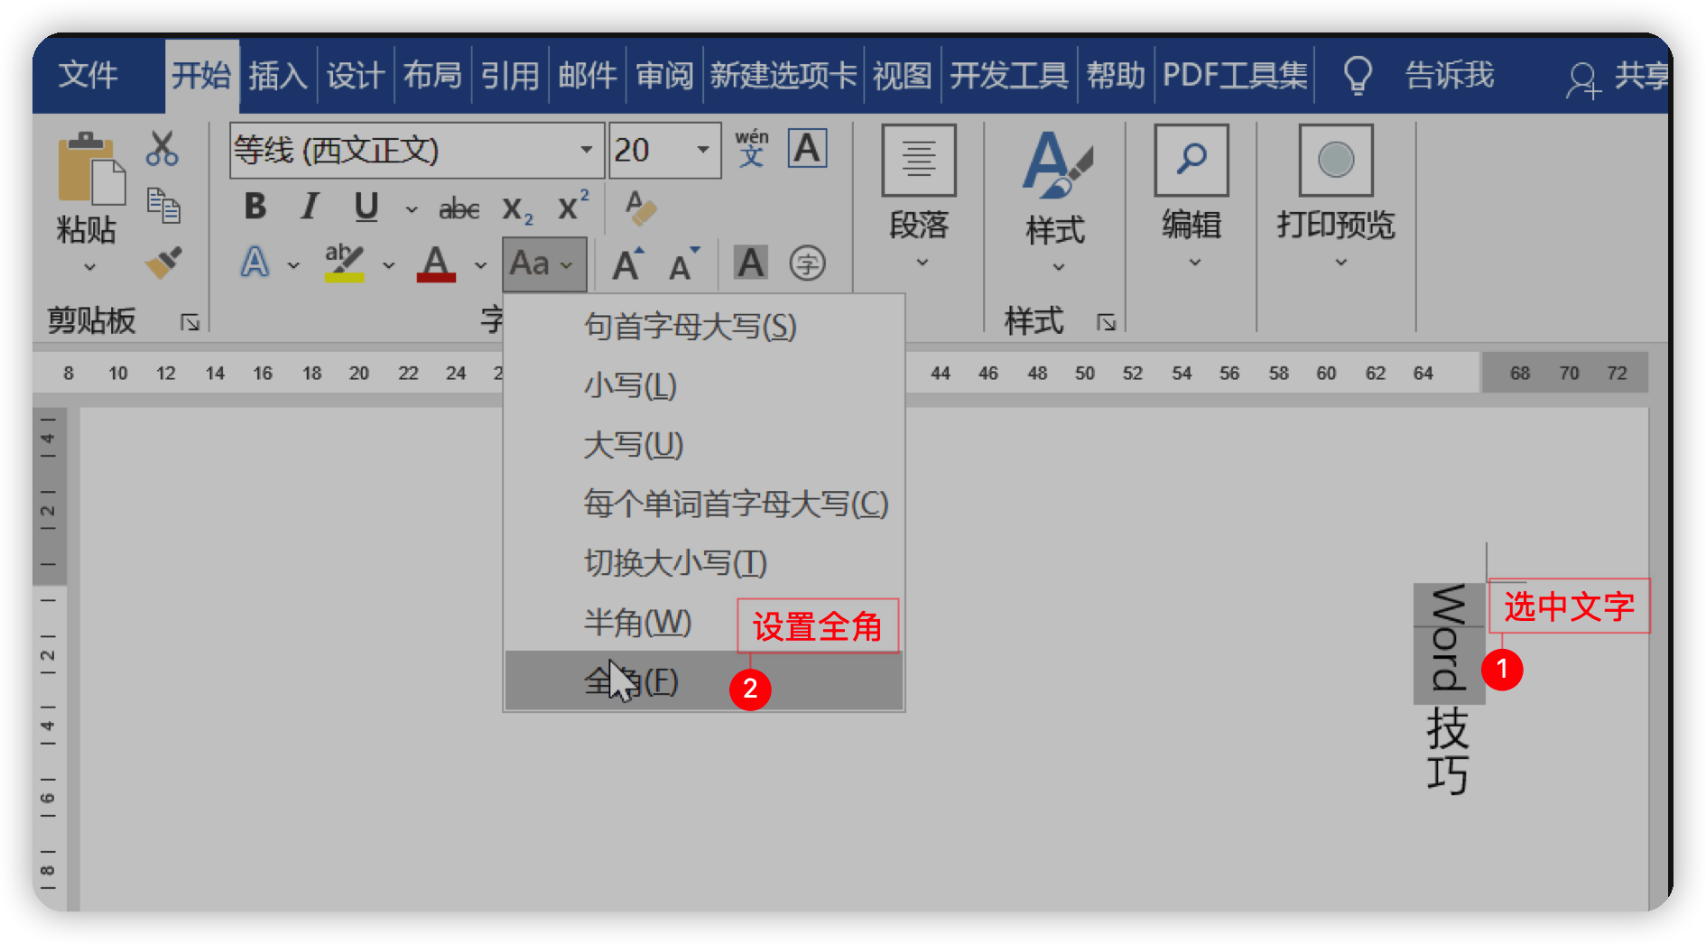Apply character shading icon
1706x944 pixels.
(751, 264)
